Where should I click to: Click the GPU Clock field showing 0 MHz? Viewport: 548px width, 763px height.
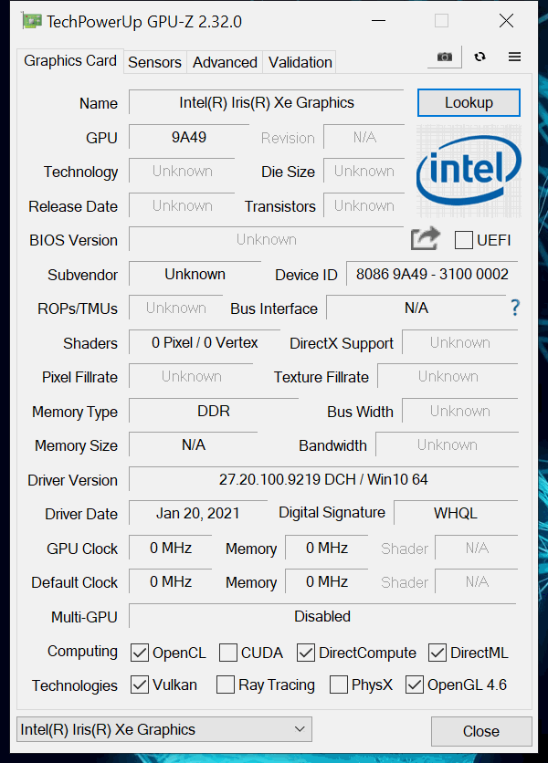(x=171, y=548)
